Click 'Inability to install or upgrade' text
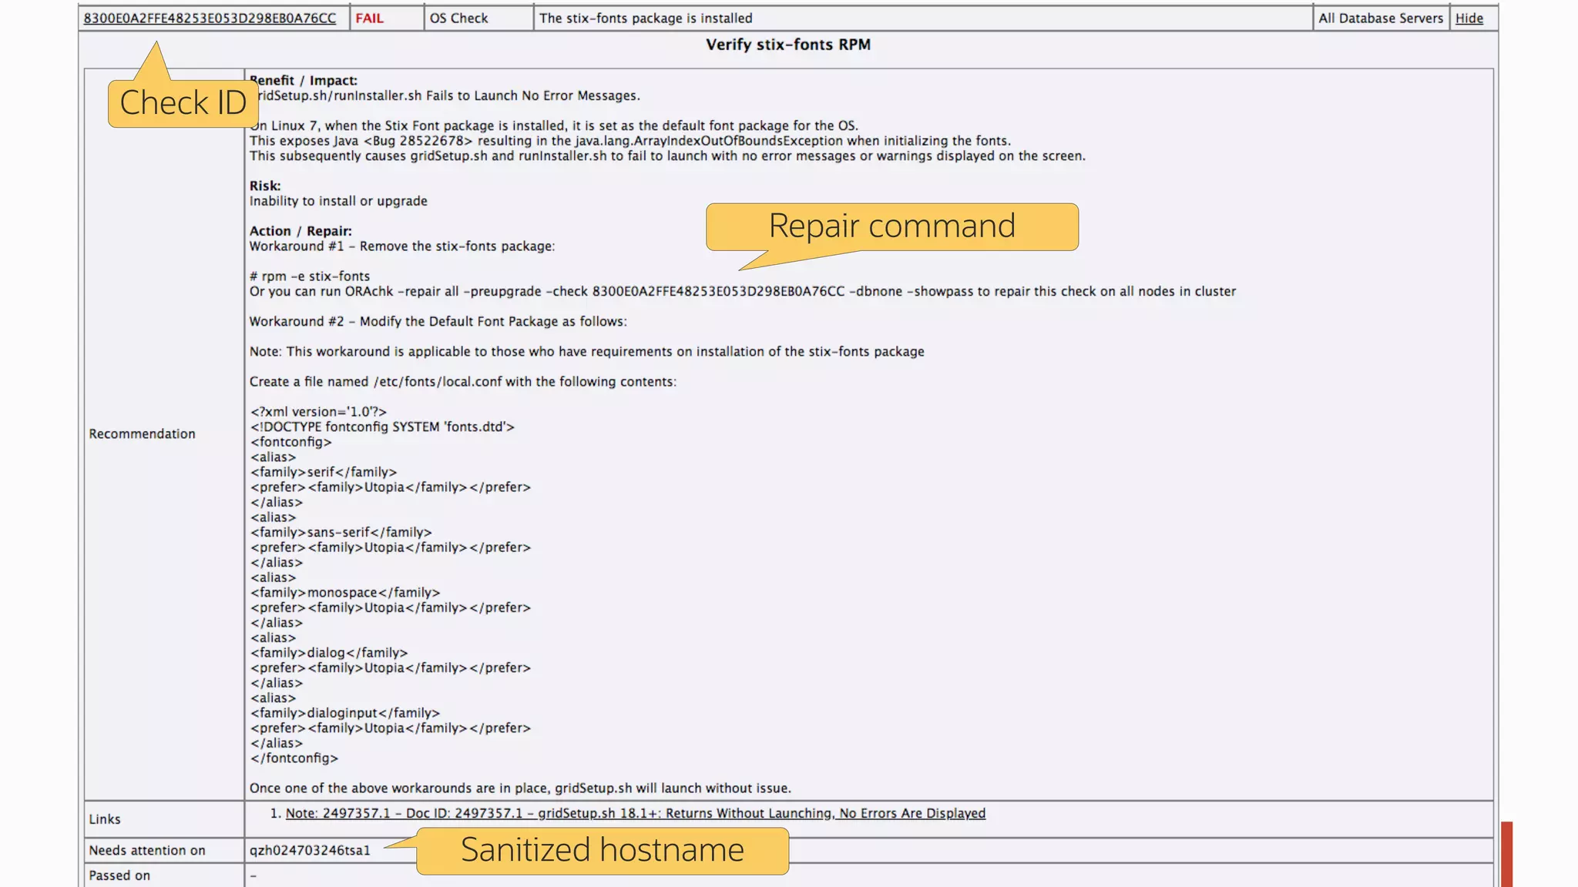Screen dimensions: 1578x887 (337, 201)
